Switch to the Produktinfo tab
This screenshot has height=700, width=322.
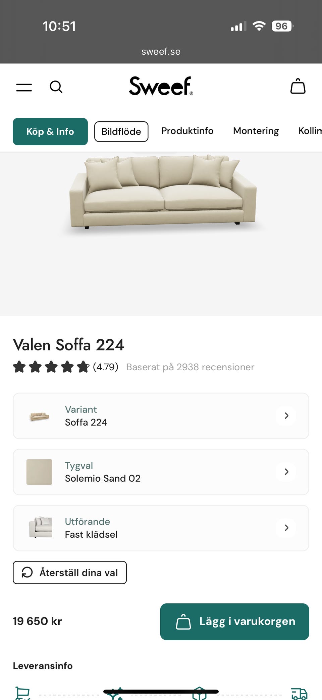click(187, 131)
